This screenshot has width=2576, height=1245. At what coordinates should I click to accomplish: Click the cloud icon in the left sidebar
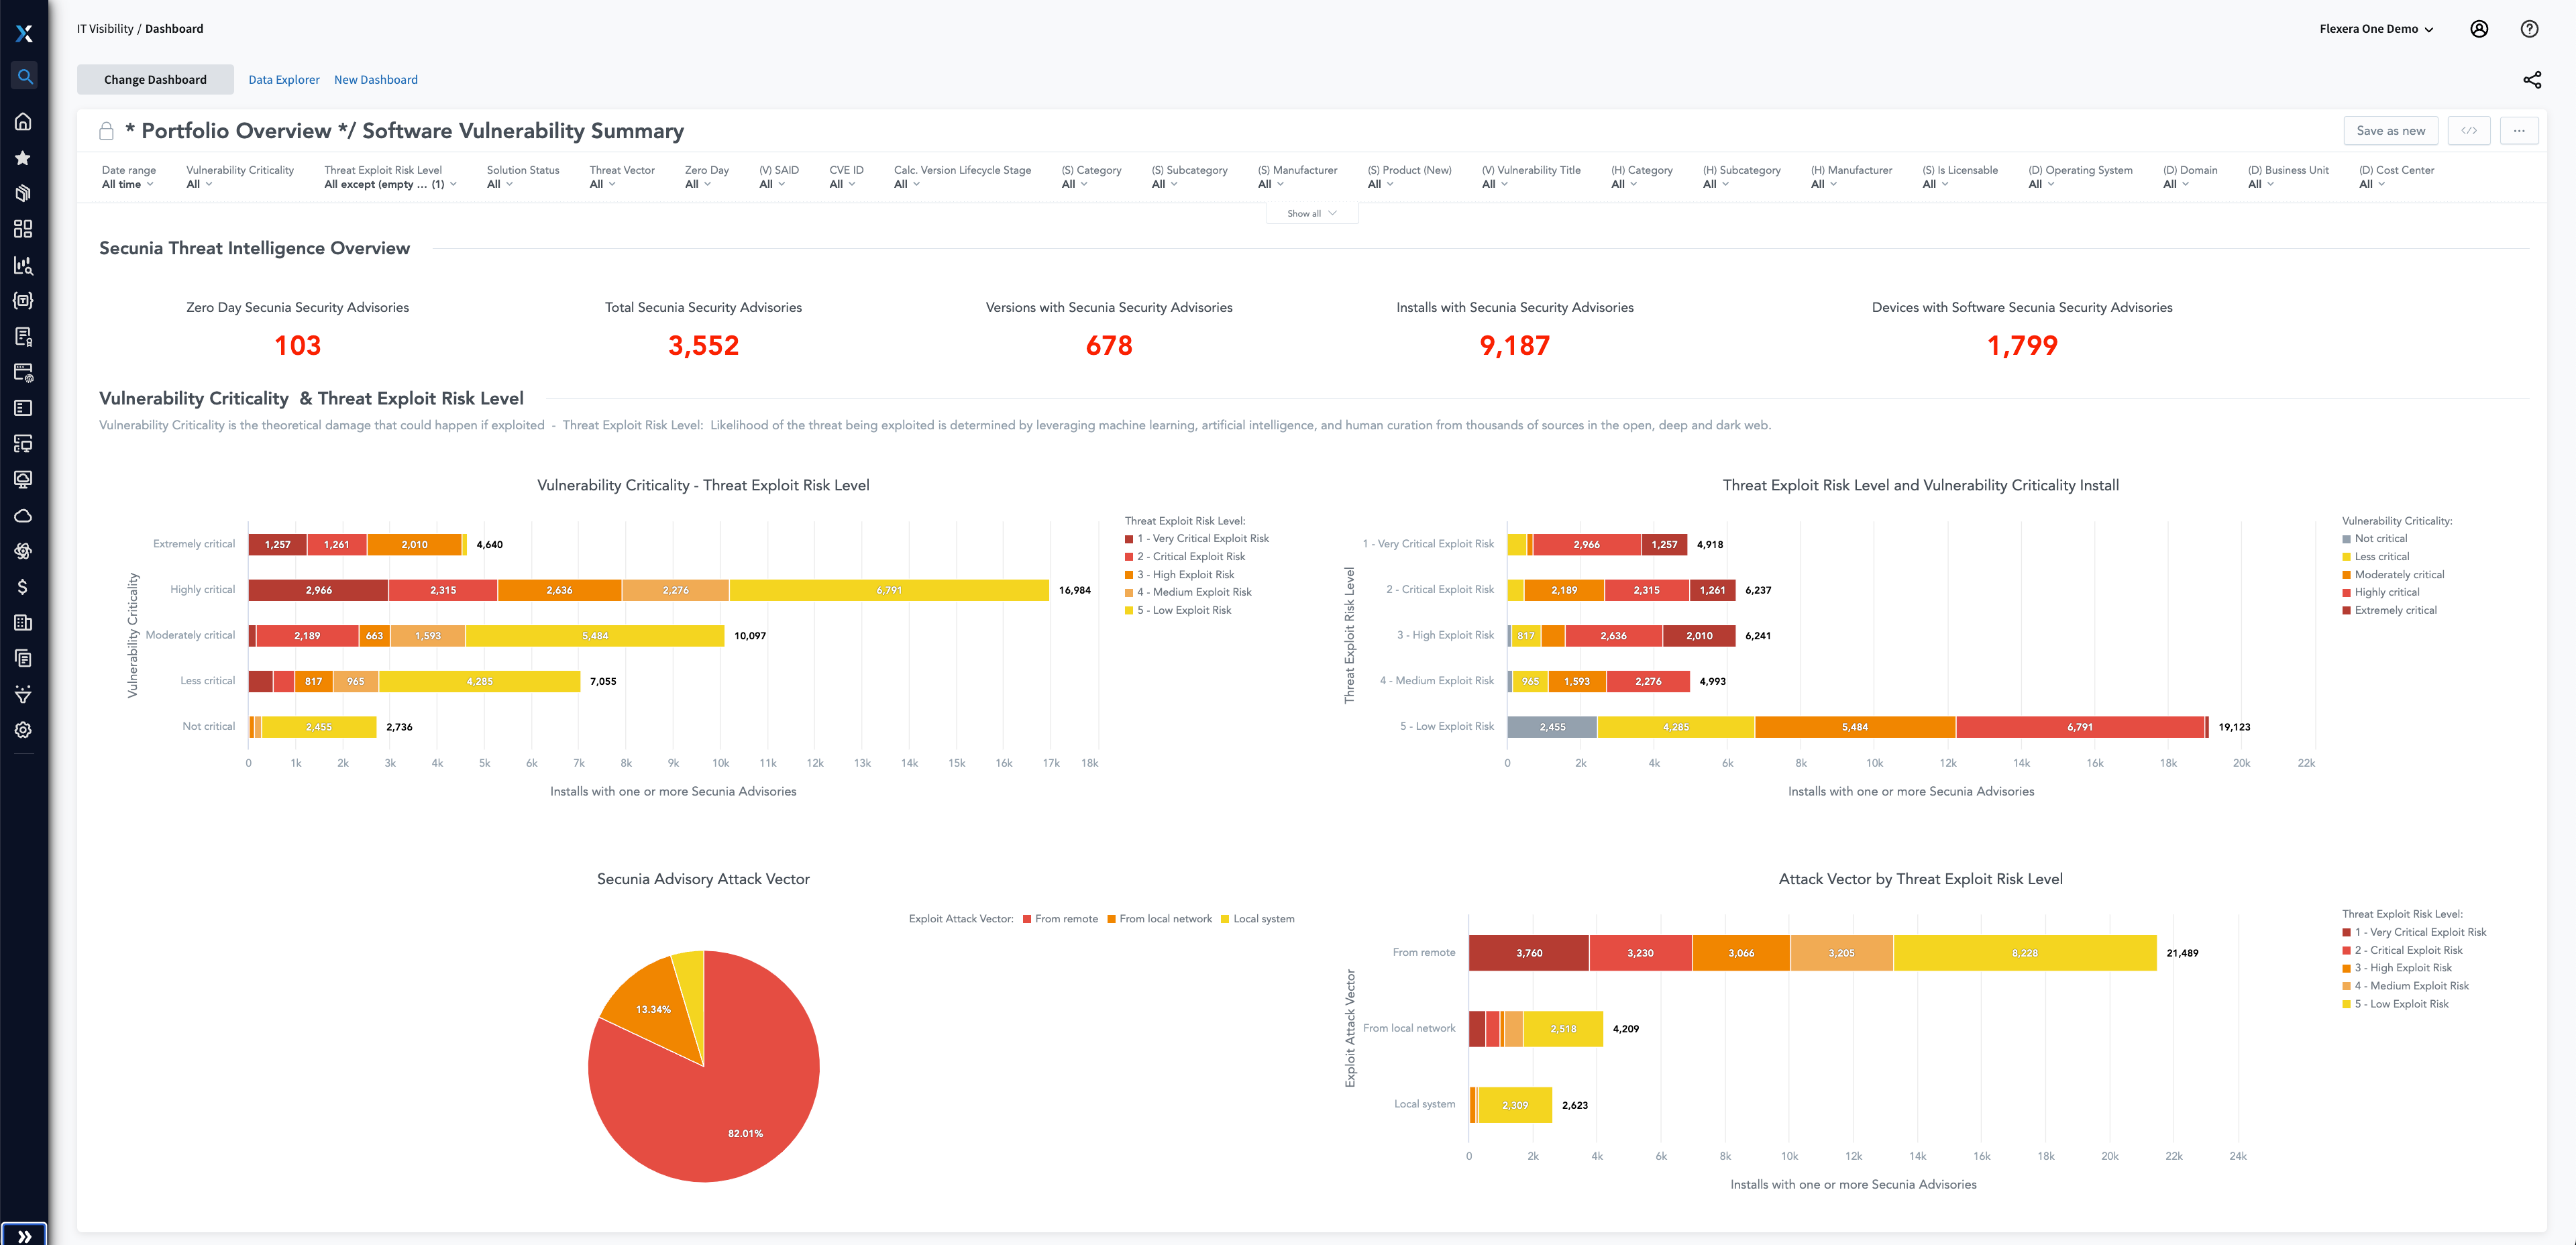(23, 515)
